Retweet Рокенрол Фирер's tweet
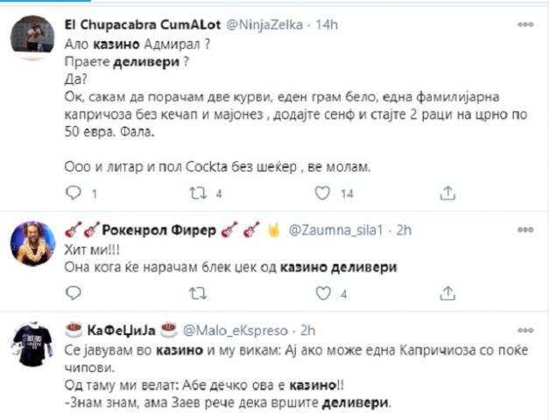549x420 pixels. (196, 293)
